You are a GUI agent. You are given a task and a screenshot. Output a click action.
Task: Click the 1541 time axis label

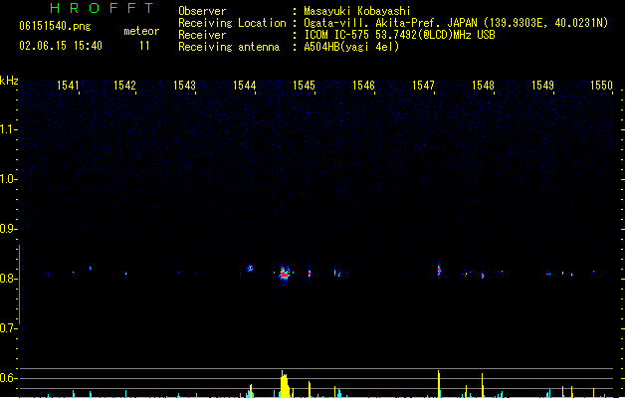coord(68,86)
